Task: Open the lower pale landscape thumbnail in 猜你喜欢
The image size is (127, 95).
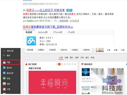Action: click(86, 90)
